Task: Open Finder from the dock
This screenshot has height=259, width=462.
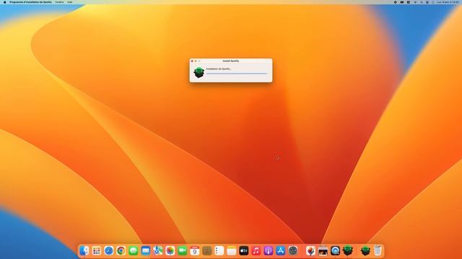Action: click(x=84, y=251)
